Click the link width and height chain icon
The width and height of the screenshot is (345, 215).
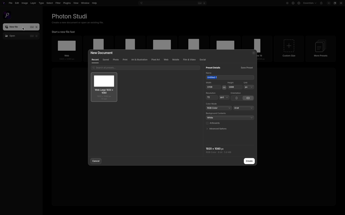(224, 87)
